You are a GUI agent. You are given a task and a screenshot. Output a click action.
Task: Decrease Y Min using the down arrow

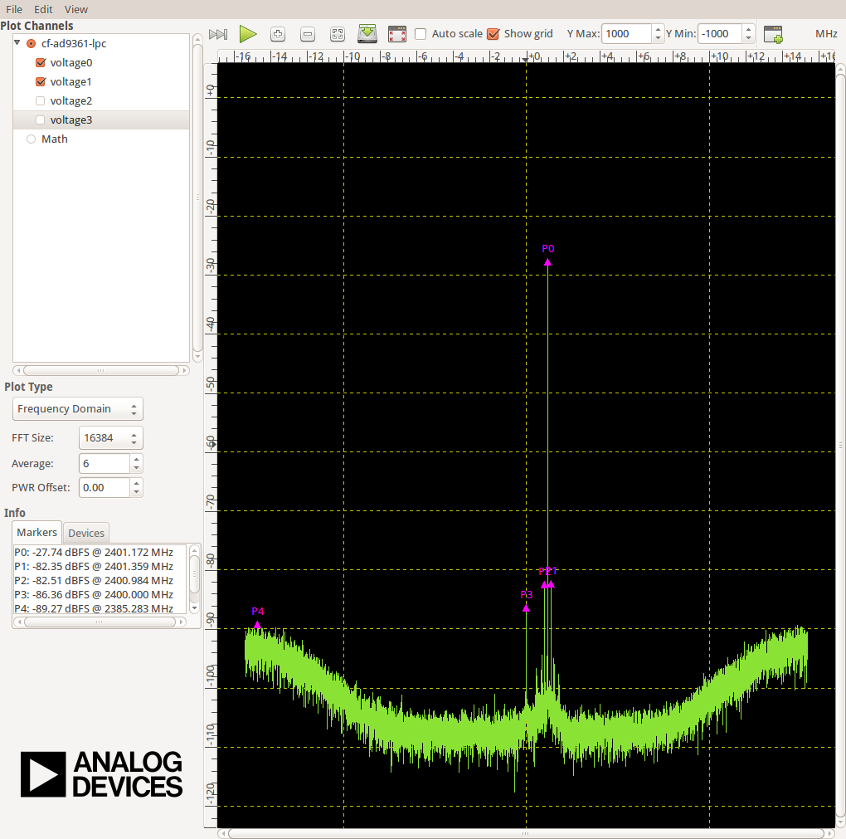click(748, 38)
